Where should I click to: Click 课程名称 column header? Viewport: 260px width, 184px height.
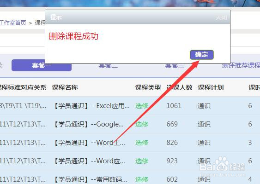point(65,87)
